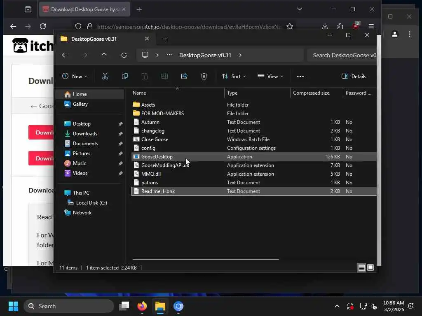Sort by the Type column header
Image resolution: width=422 pixels, height=316 pixels.
(257, 93)
